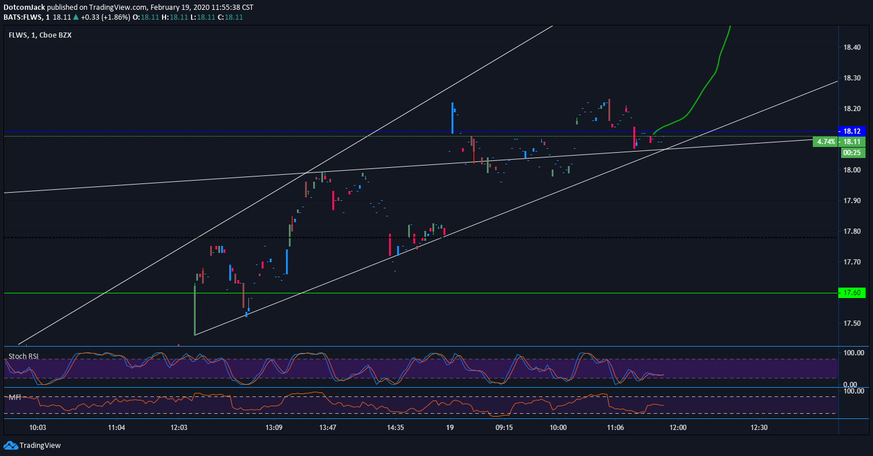Click the 17.90 price axis value
The width and height of the screenshot is (873, 456).
point(851,201)
